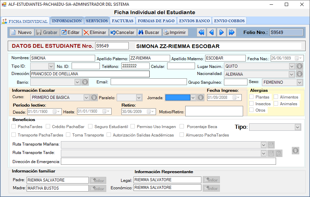Click the Nuevo record icon button
310x197 pixels.
22,33
